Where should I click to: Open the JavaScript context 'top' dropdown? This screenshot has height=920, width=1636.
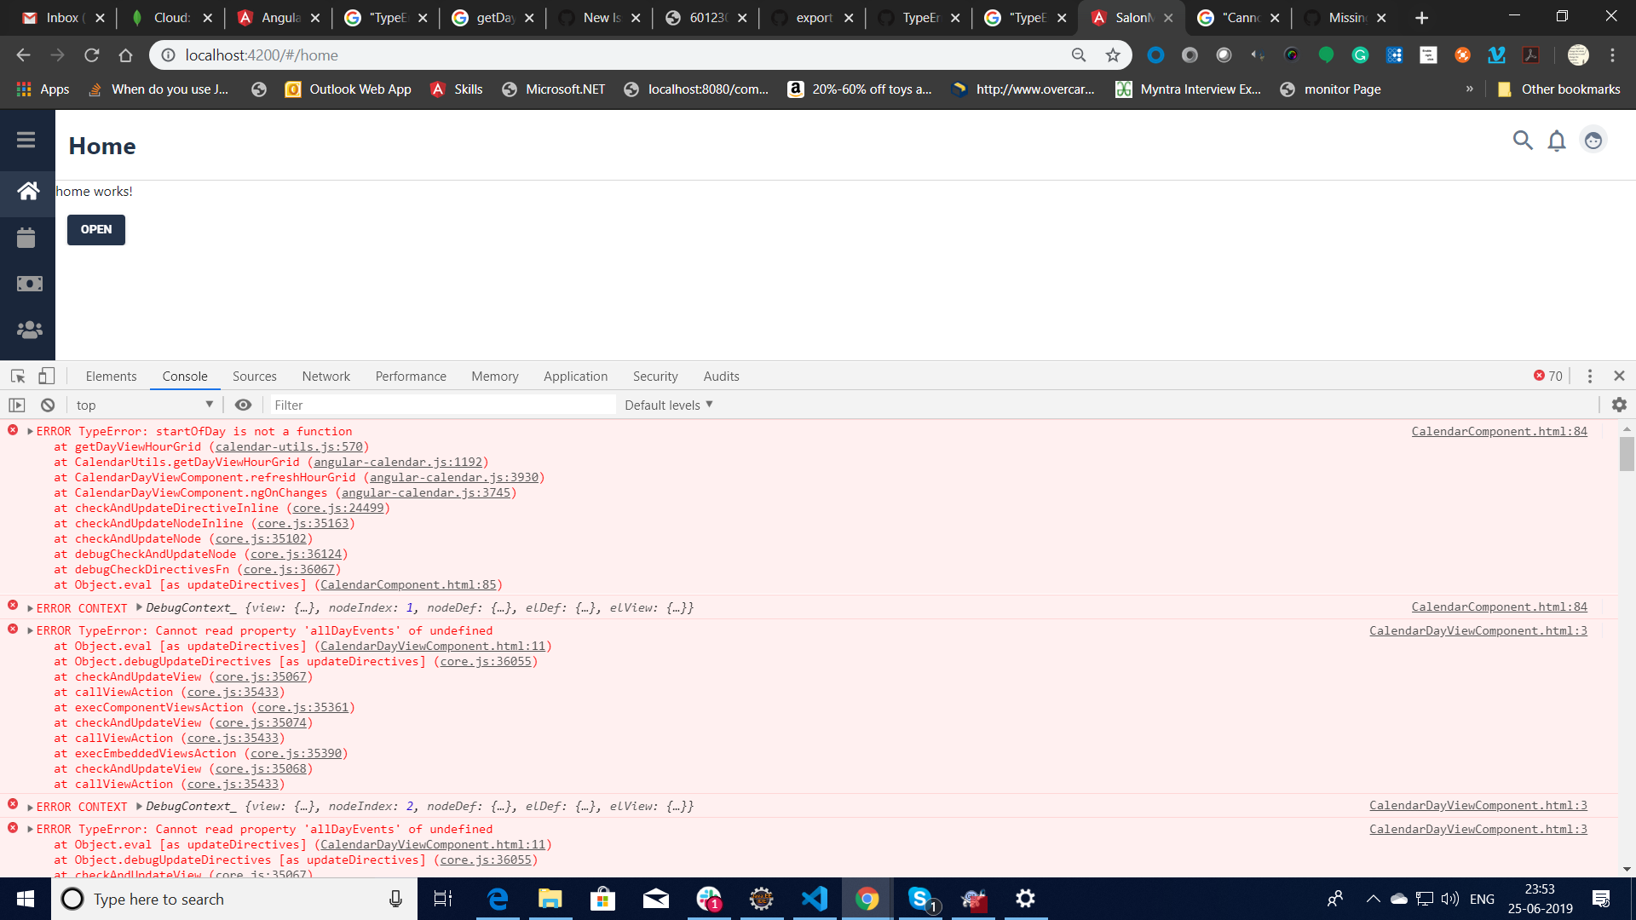[x=145, y=405]
